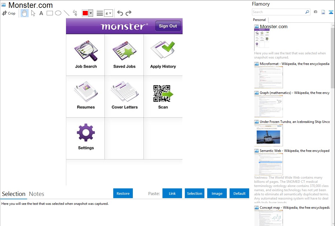Undo the last annotation
Image resolution: width=335 pixels, height=226 pixels.
point(120,13)
